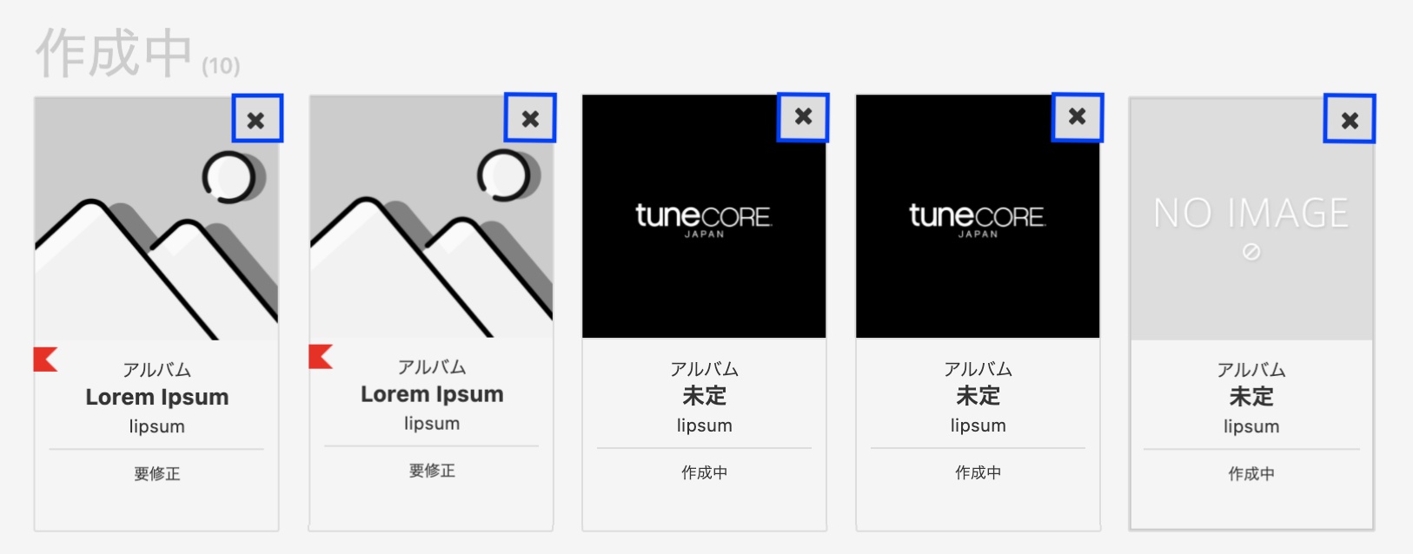Viewport: 1413px width, 554px height.
Task: Click X on fourth tunecore album card
Action: tap(1078, 116)
